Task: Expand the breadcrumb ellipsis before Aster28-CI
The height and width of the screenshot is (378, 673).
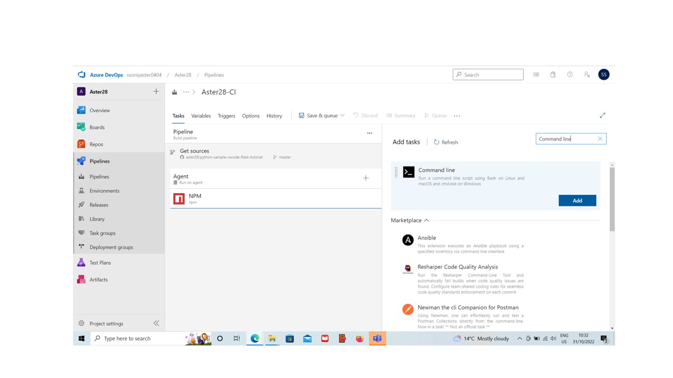Action: (x=186, y=92)
